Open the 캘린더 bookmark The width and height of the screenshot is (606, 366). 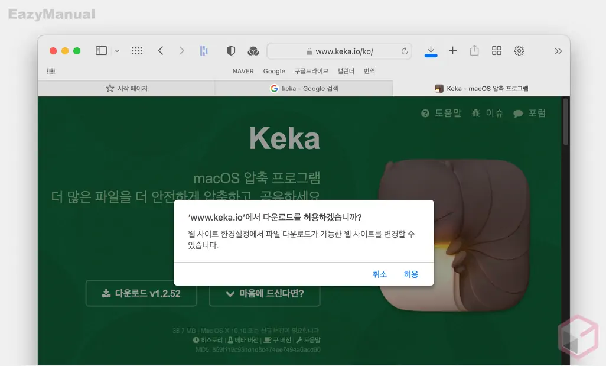tap(346, 71)
